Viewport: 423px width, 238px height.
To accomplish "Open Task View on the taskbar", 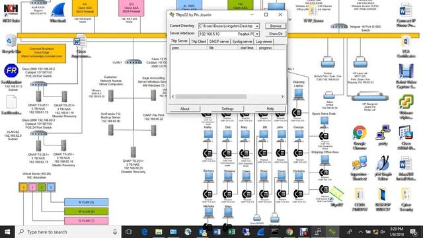I will pos(129,232).
